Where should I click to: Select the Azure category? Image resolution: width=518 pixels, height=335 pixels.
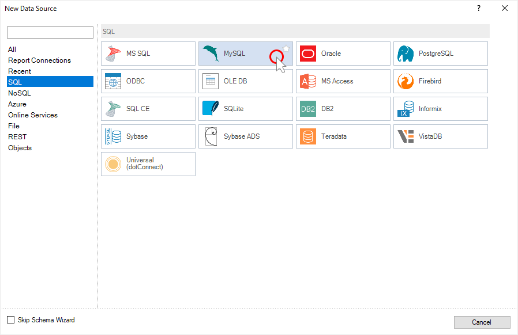click(17, 104)
